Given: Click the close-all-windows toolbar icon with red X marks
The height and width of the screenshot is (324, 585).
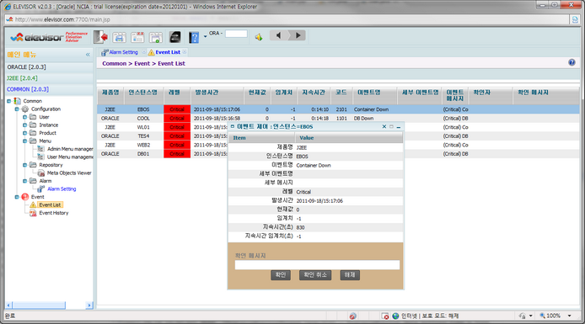Looking at the screenshot, I should pos(137,37).
